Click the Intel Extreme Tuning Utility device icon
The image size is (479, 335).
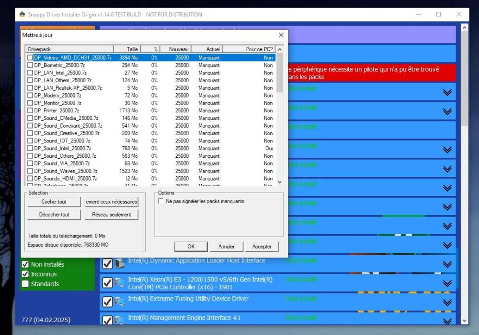pyautogui.click(x=119, y=302)
